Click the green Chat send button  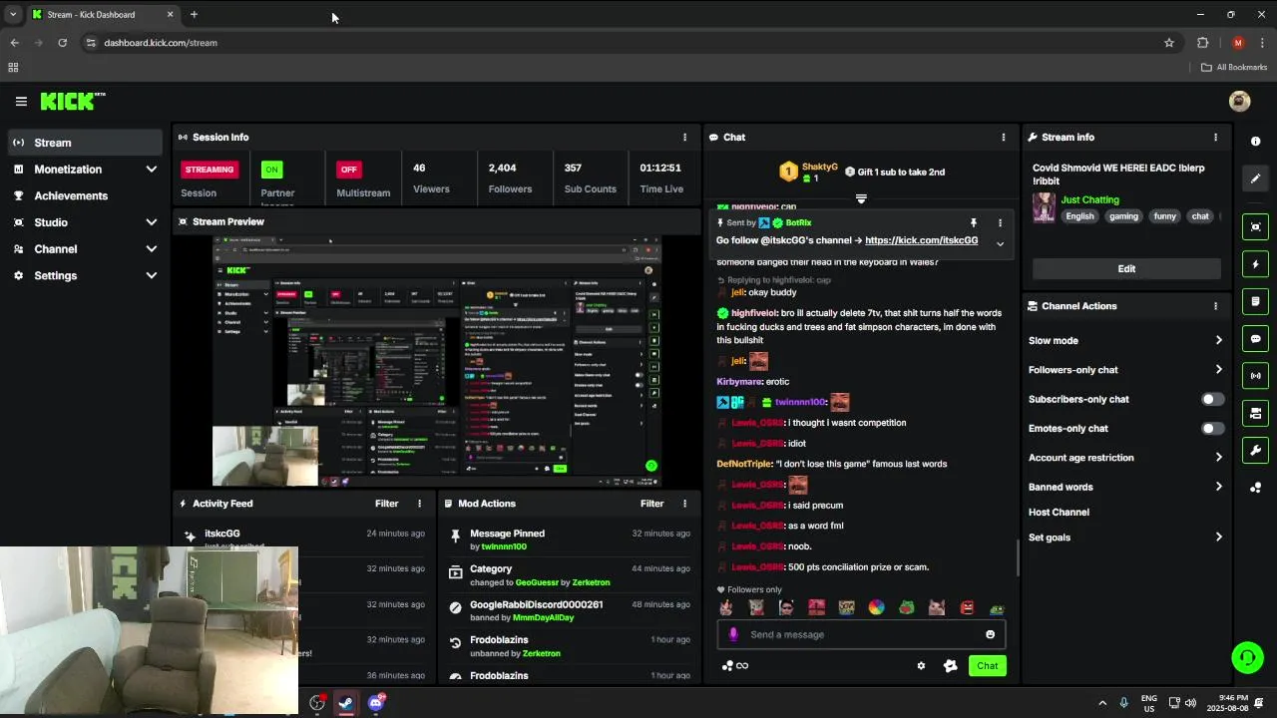(987, 666)
